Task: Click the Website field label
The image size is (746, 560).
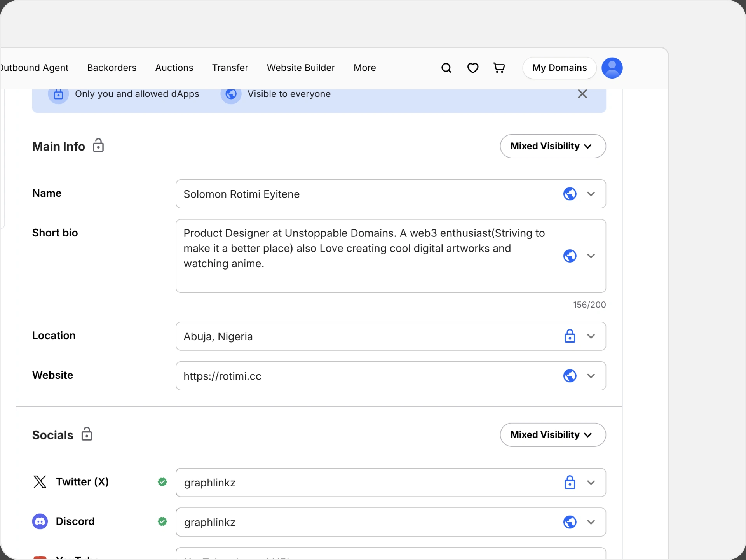Action: [52, 375]
